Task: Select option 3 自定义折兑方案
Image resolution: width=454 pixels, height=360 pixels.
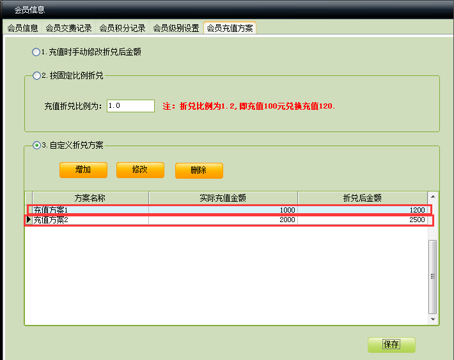Action: click(x=36, y=145)
